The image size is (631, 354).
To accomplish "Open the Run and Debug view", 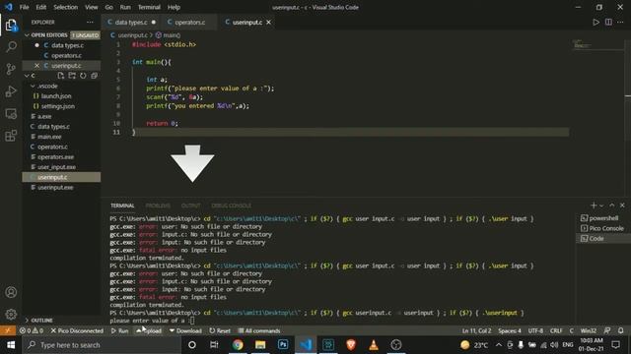I will [11, 91].
